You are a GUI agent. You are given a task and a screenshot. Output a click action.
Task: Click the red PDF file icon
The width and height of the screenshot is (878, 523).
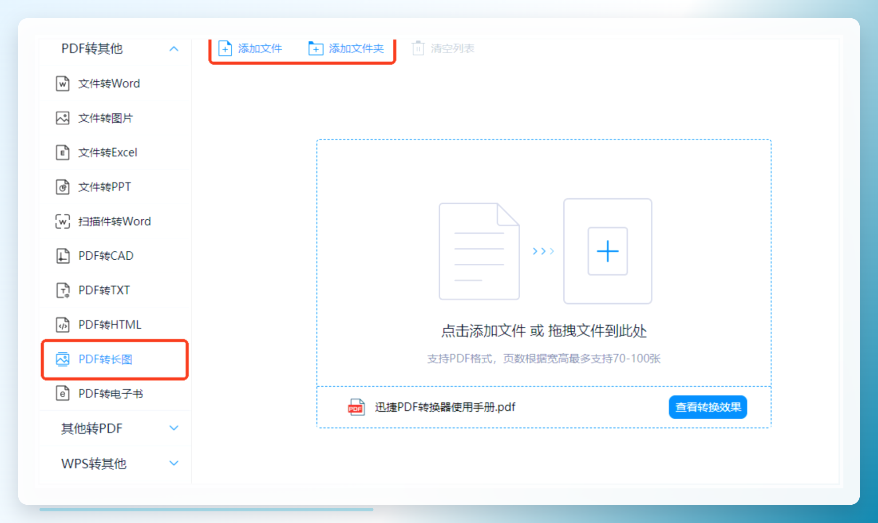(356, 407)
